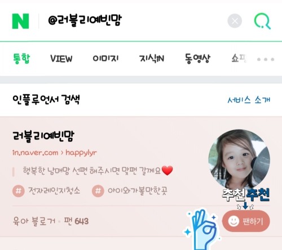This screenshot has height=250, width=282.
Task: Follow the in.naver.com happylyr link
Action: click(x=55, y=153)
